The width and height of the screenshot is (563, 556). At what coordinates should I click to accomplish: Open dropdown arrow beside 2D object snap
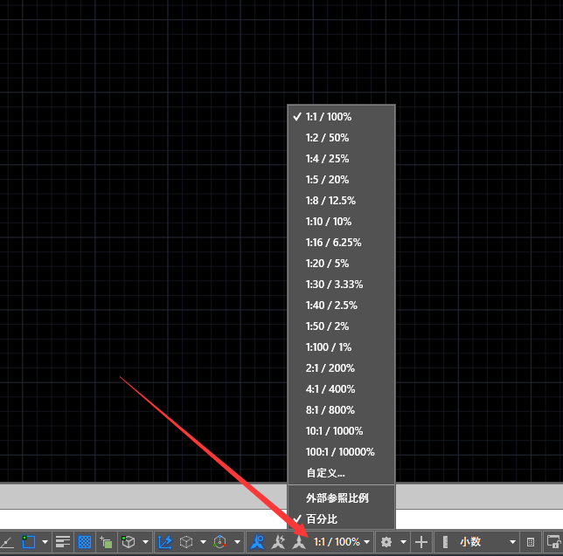click(45, 542)
